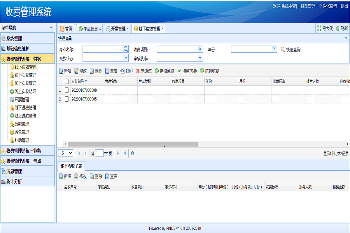The image size is (350, 233).
Task: Click the 新增 icon in main toolbar
Action: click(x=61, y=71)
